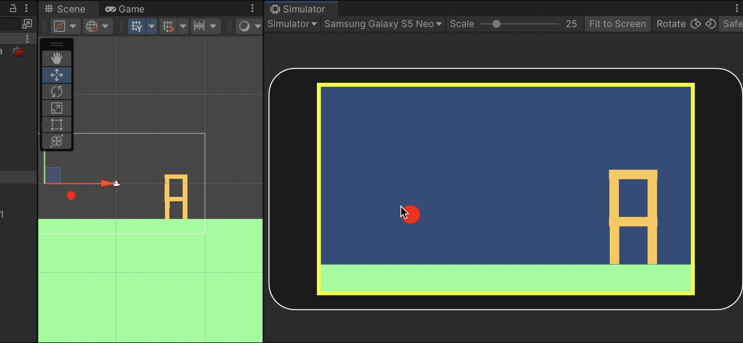This screenshot has width=743, height=343.
Task: Click the Fit to Screen button
Action: [x=617, y=24]
